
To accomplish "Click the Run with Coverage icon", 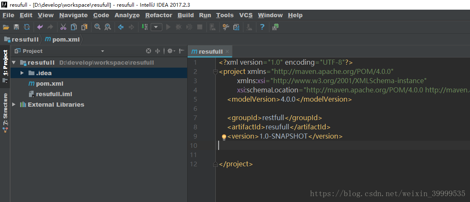I will 189,27.
